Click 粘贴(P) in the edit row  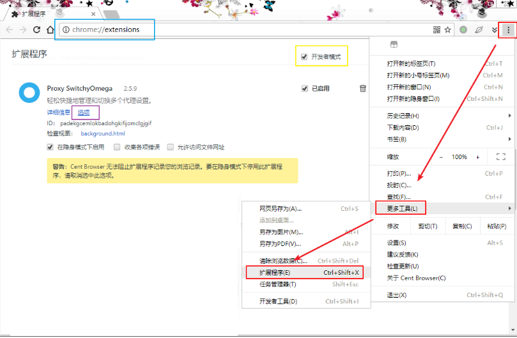[x=497, y=226]
